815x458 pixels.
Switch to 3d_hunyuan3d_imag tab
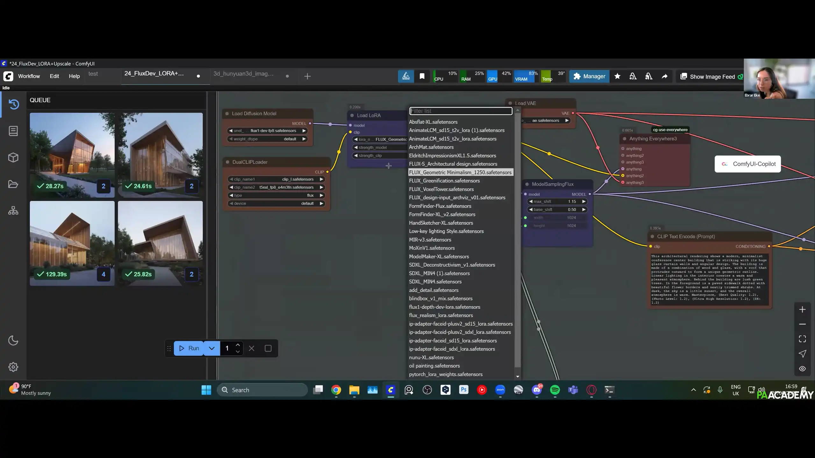(x=244, y=74)
